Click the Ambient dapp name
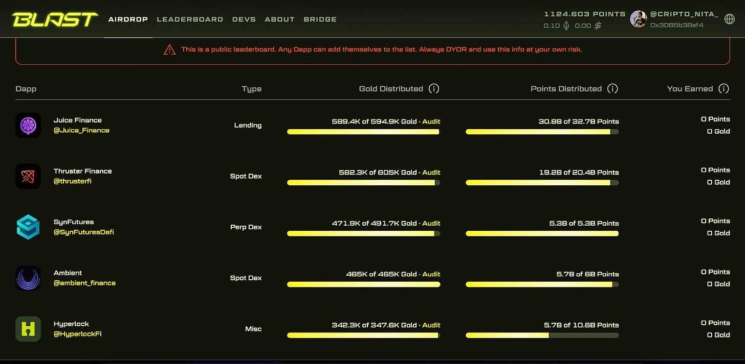The width and height of the screenshot is (745, 364). [x=68, y=273]
